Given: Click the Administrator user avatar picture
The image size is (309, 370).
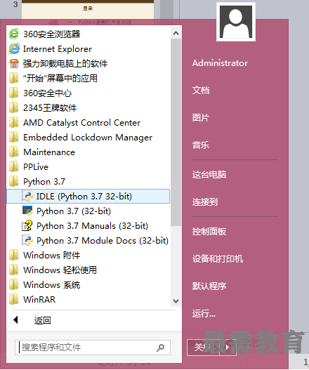Looking at the screenshot, I should [236, 22].
